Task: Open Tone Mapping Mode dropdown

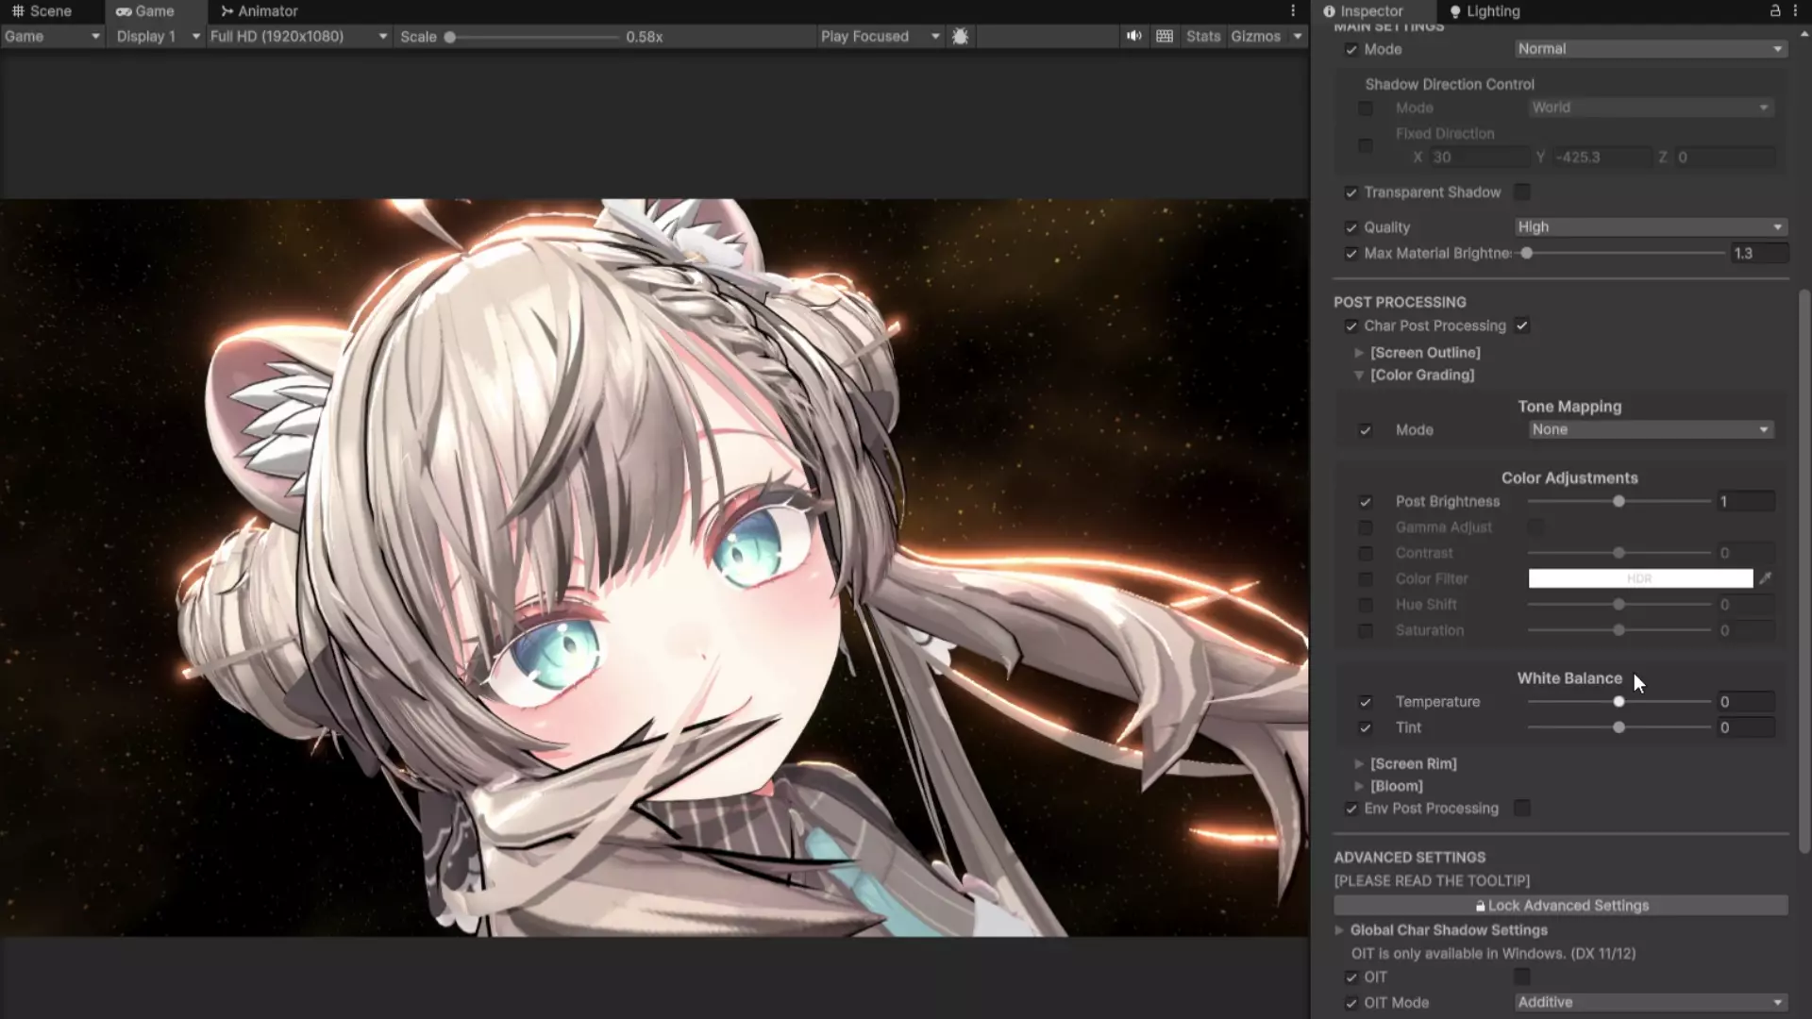Action: pos(1650,430)
